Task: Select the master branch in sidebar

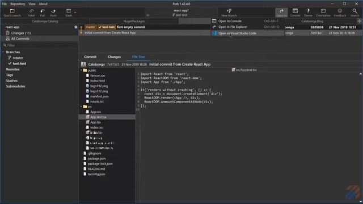Action: coord(18,58)
